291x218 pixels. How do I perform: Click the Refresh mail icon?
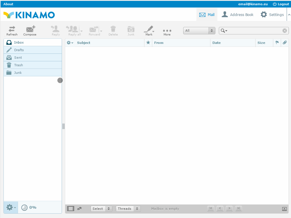tap(12, 31)
